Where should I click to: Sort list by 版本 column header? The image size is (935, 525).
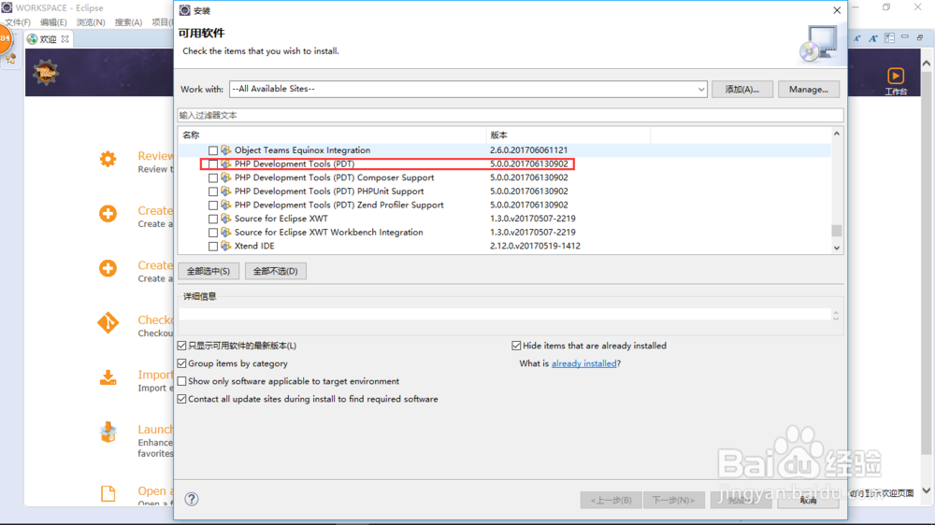coord(568,135)
